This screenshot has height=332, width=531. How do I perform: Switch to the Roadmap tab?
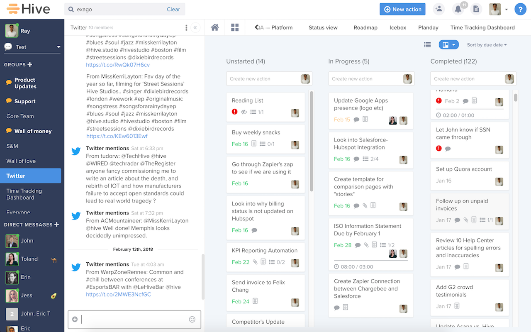point(365,27)
